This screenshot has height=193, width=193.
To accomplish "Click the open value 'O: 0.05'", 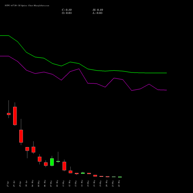I will click(67, 13).
